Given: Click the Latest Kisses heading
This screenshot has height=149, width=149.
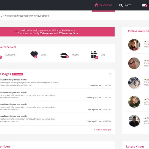Looking at the screenshot, I should tap(135, 146).
